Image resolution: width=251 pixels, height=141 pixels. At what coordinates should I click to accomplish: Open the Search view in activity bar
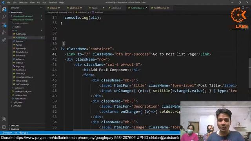[x=4, y=16]
